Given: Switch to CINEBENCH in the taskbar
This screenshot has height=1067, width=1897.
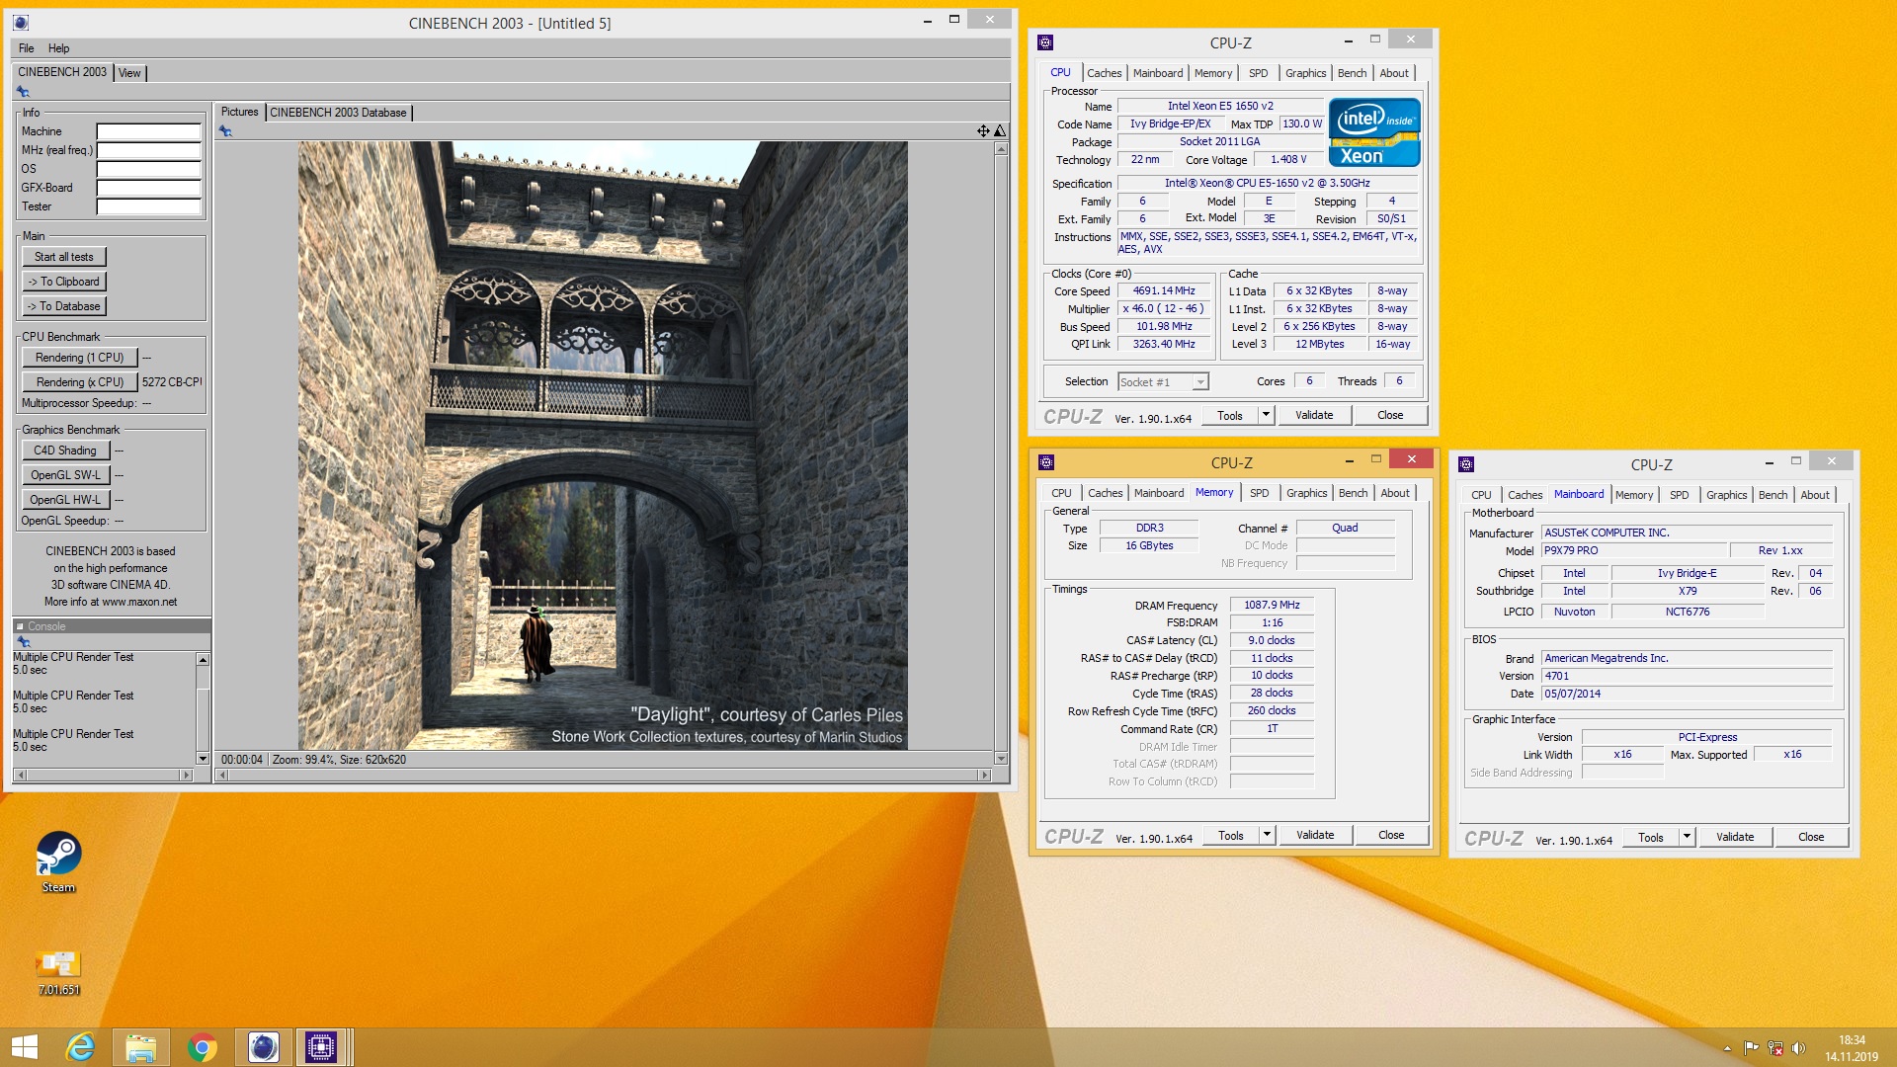Looking at the screenshot, I should coord(263,1047).
